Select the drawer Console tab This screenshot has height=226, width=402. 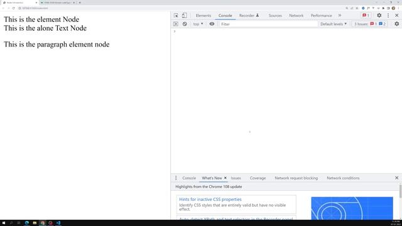189,178
